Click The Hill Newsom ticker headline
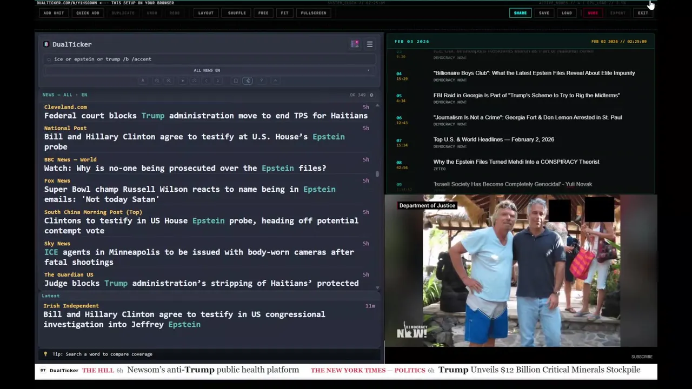Screen dimensions: 692x389 point(213,370)
